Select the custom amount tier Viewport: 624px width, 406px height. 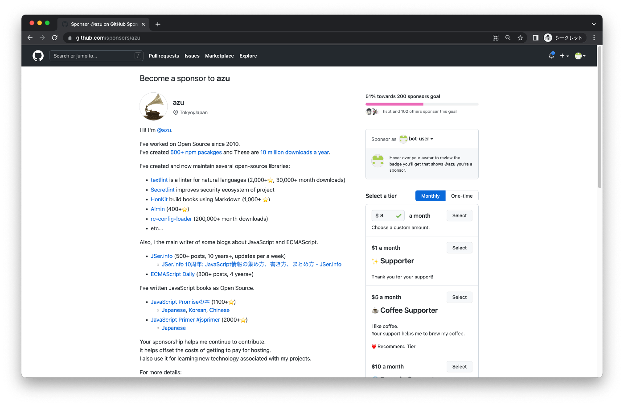tap(460, 215)
